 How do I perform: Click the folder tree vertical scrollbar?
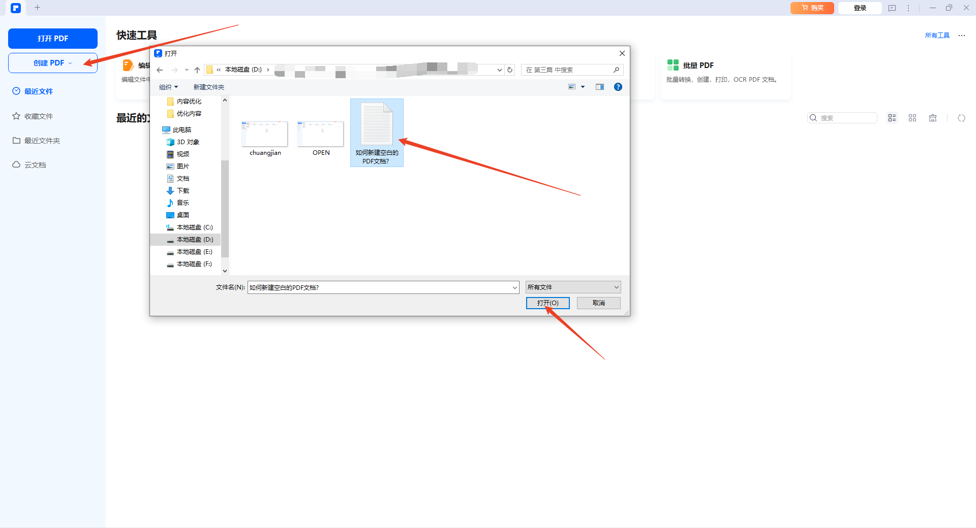(225, 208)
